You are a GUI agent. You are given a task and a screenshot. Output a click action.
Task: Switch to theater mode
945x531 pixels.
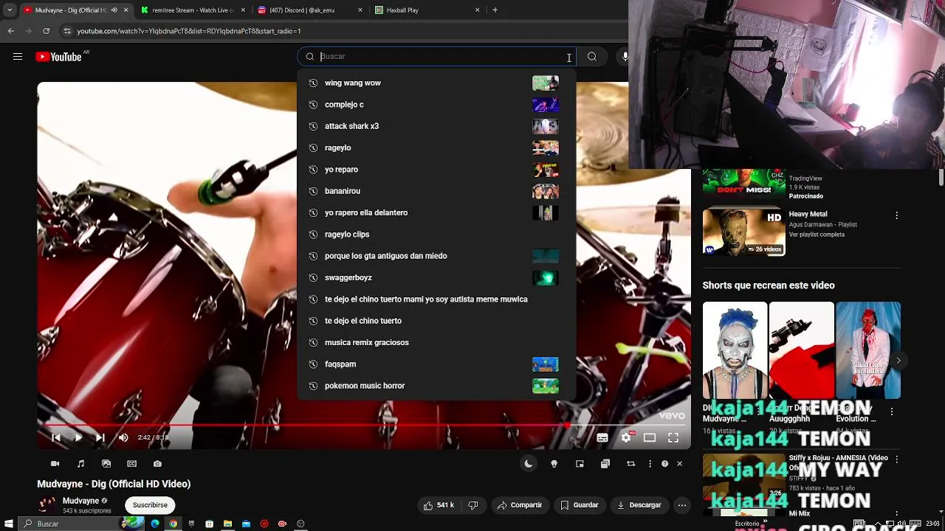point(650,437)
